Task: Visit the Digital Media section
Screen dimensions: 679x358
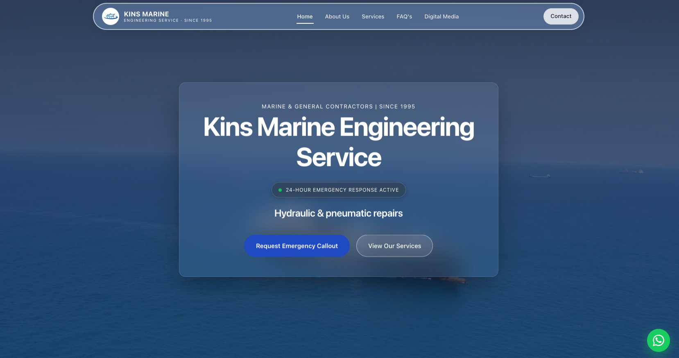Action: click(441, 16)
